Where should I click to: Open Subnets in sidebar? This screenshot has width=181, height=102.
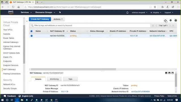[x=7, y=34]
